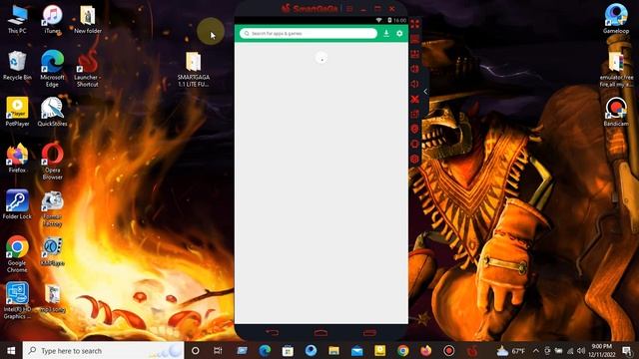Open Microsoft Edge from the taskbar
This screenshot has width=639, height=359.
click(x=265, y=350)
